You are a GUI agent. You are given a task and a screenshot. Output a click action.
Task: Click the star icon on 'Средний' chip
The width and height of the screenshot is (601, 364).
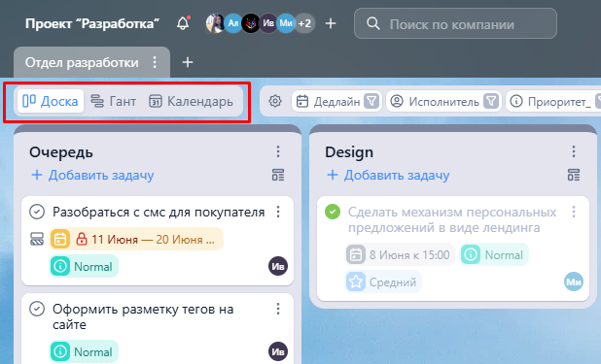click(x=356, y=282)
